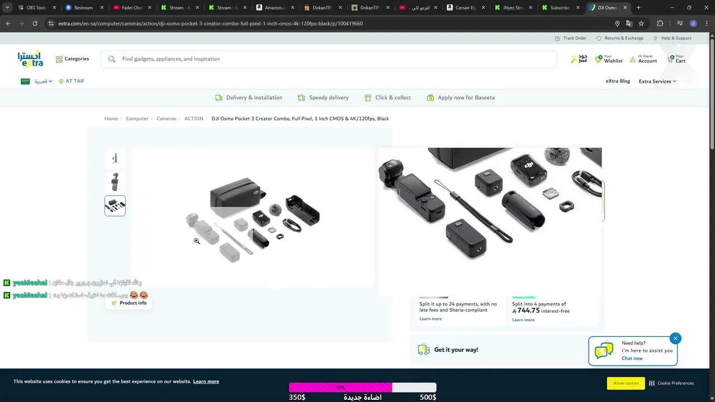Click Allow cookies button
The width and height of the screenshot is (715, 402).
coord(626,383)
